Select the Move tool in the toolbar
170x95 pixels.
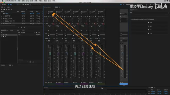23,4
